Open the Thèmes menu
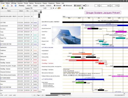 click(x=58, y=3)
